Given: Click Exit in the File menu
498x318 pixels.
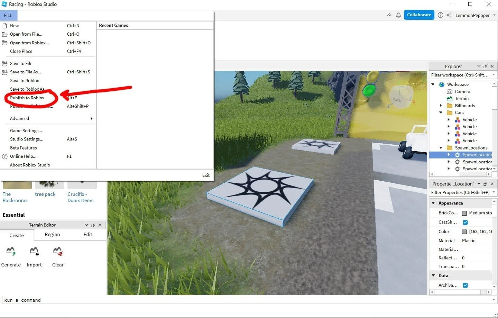Looking at the screenshot, I should click(x=206, y=175).
